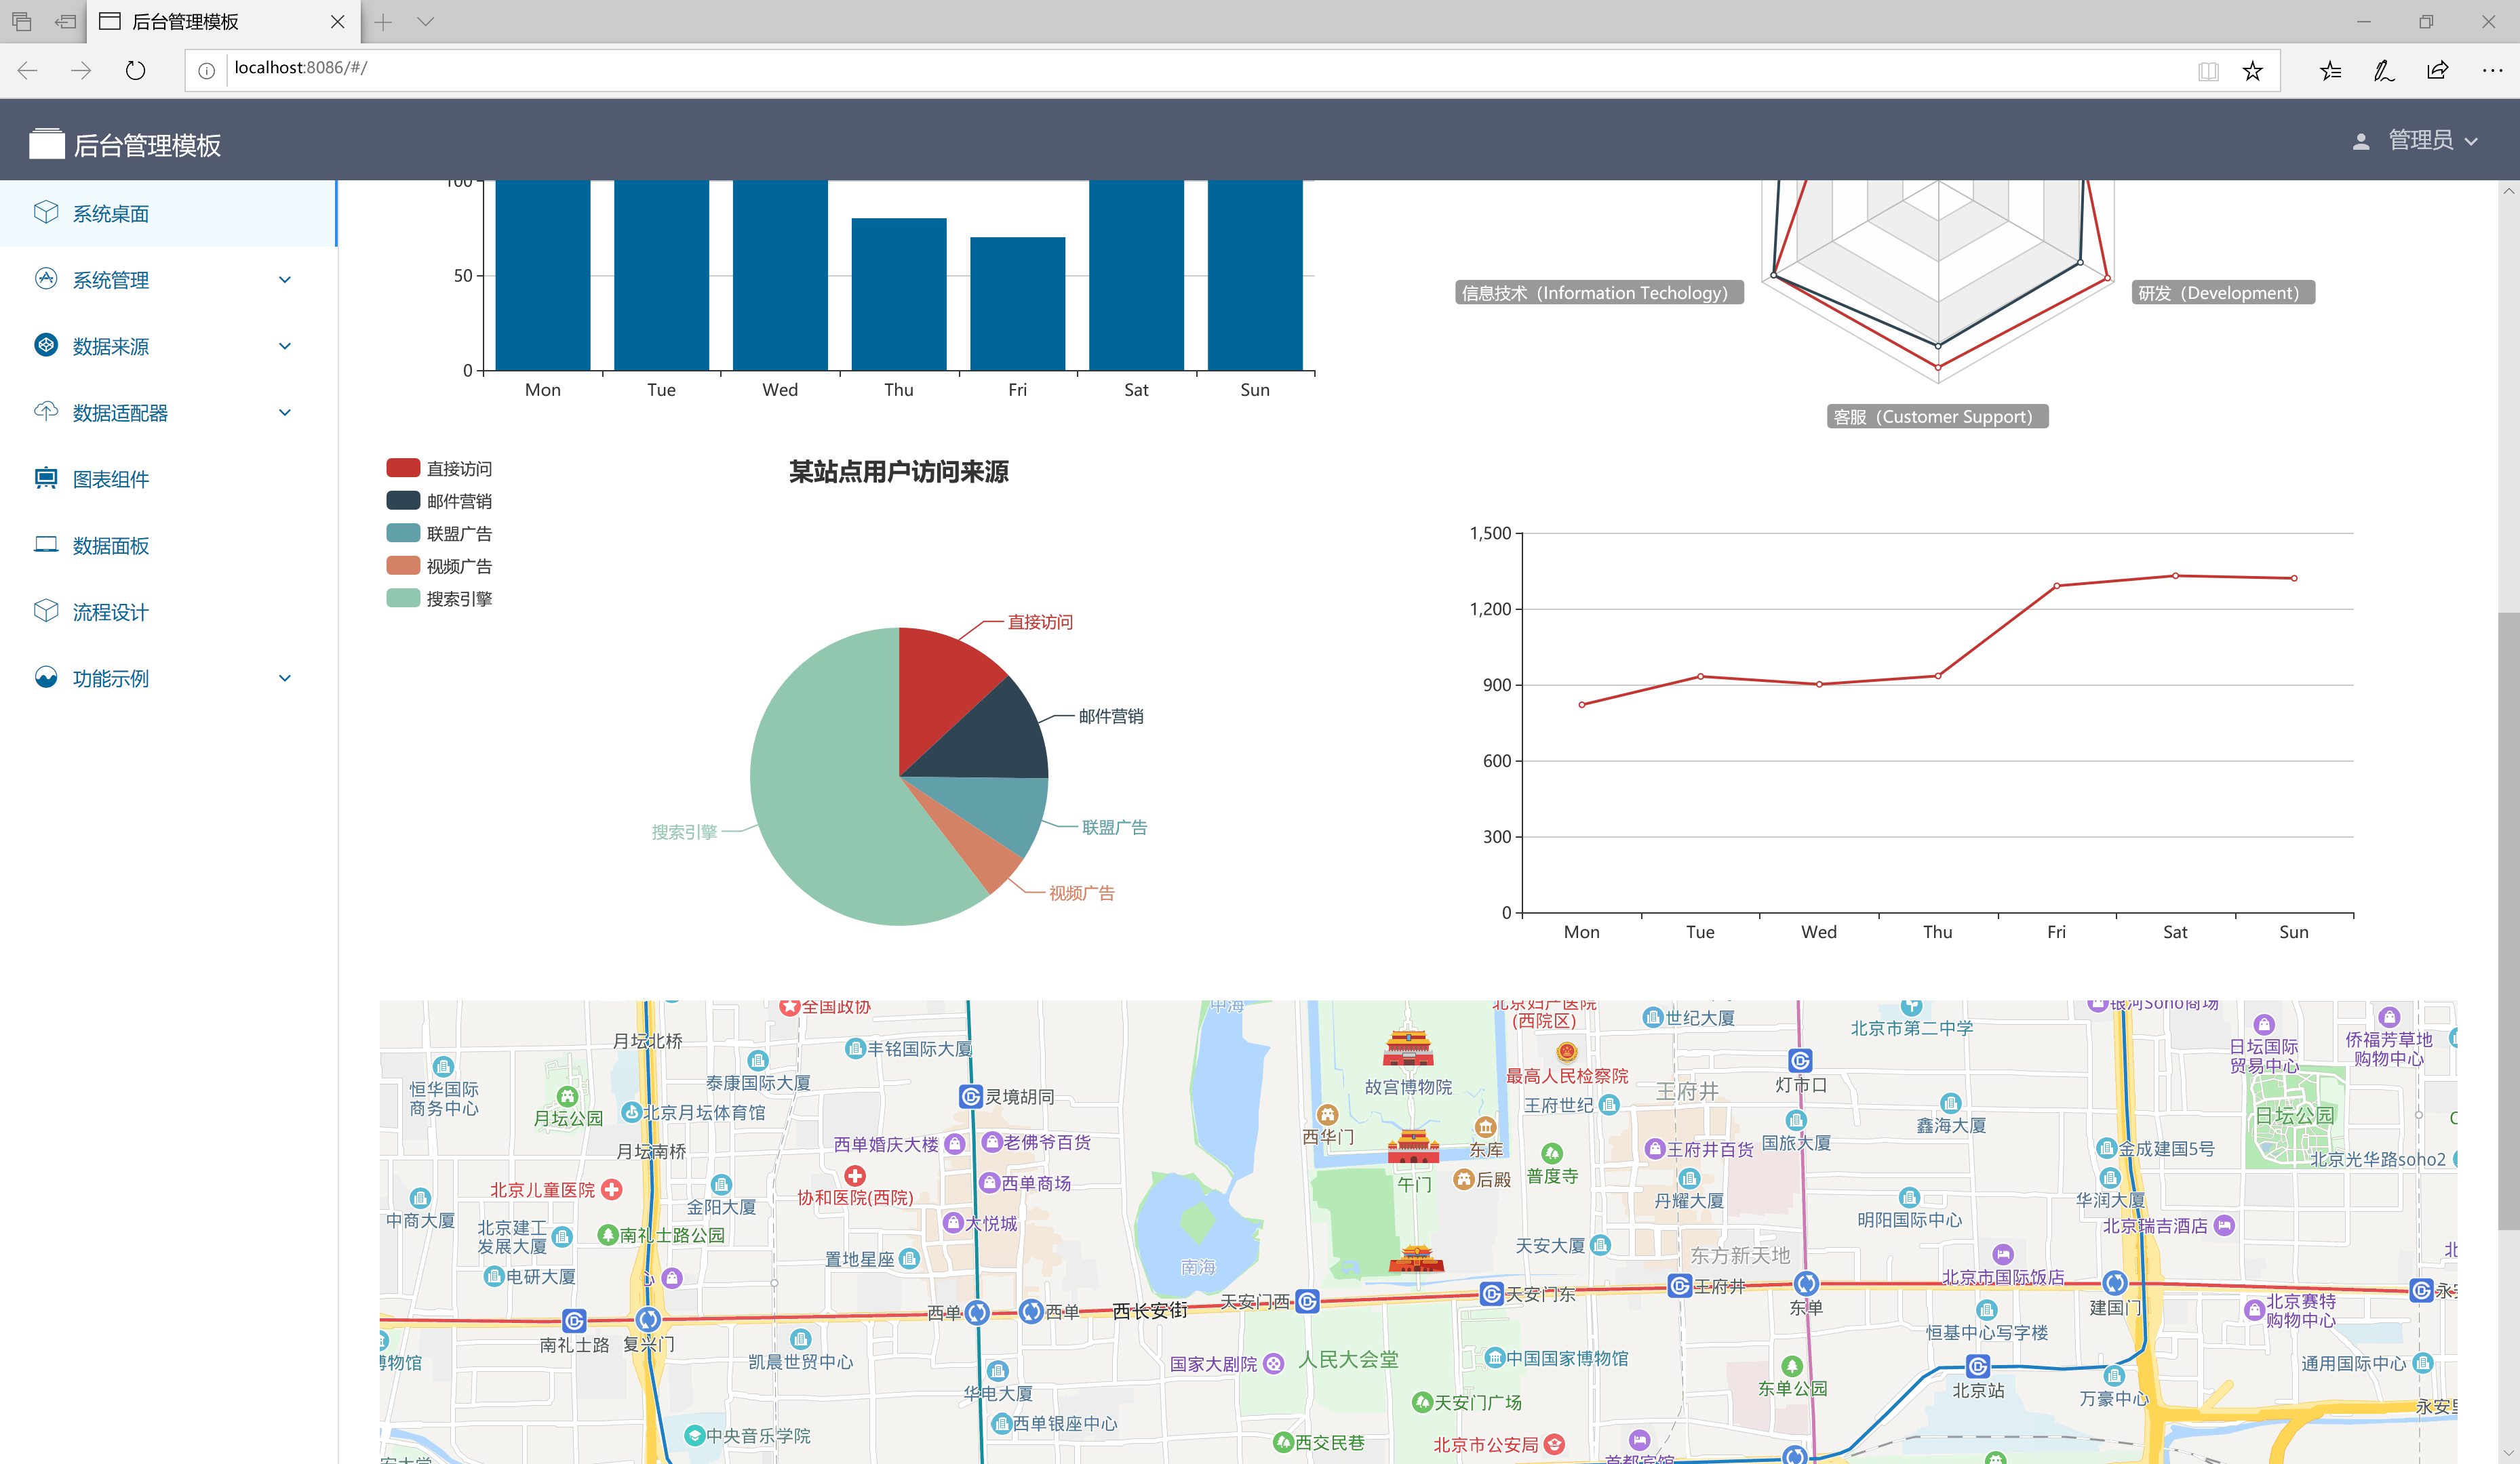Expand the 功能示例 menu chevron

point(285,678)
